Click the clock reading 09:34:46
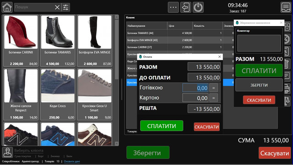The height and width of the screenshot is (165, 293). pos(238,5)
